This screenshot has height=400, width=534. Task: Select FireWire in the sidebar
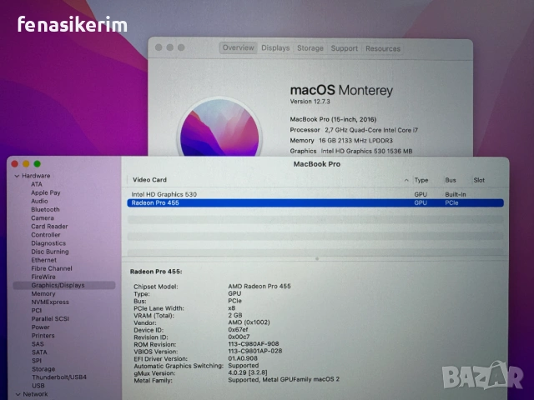[43, 277]
